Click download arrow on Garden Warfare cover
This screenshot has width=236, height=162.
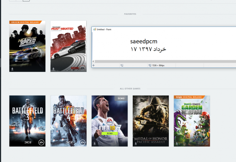click(177, 143)
